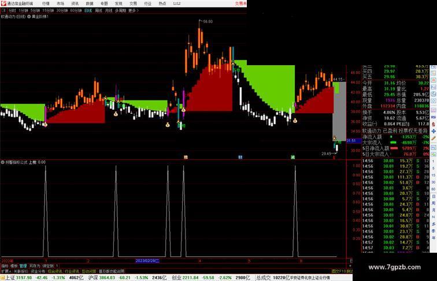
Task: Click the clock icon in right sidebar
Action: pos(434,94)
